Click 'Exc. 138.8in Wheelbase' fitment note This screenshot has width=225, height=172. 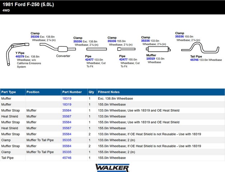(115, 99)
